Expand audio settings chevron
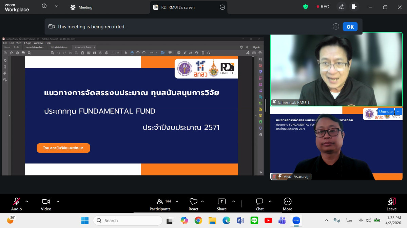Image resolution: width=407 pixels, height=228 pixels. [x=27, y=201]
